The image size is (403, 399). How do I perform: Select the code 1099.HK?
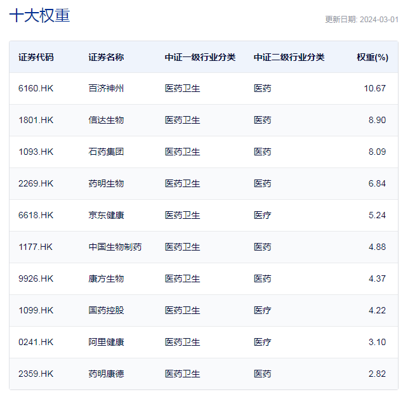36,310
